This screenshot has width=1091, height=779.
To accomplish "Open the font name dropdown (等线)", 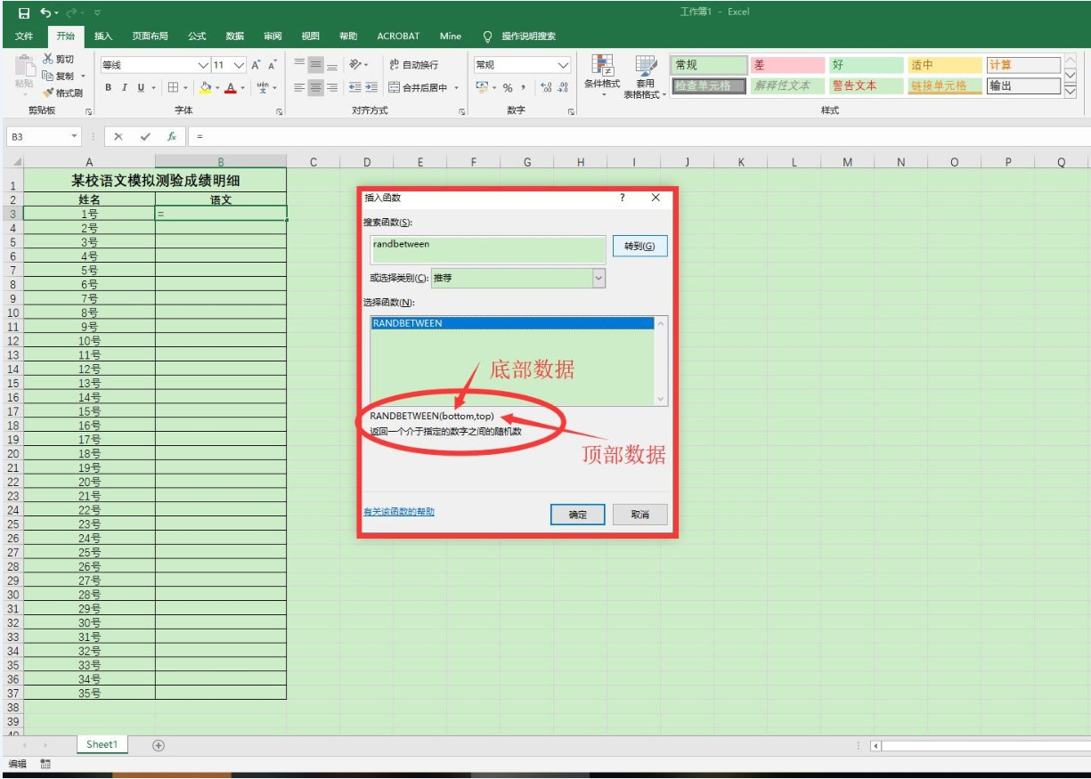I will coord(204,65).
